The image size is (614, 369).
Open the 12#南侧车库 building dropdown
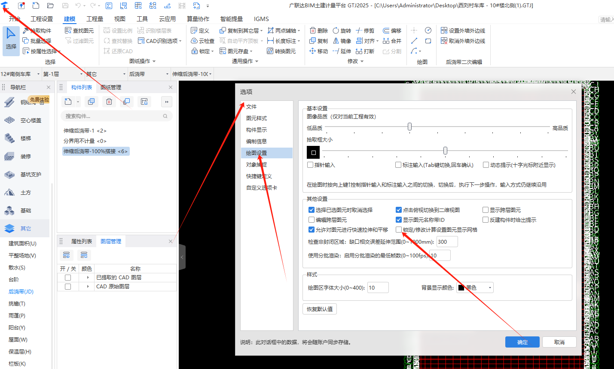38,74
